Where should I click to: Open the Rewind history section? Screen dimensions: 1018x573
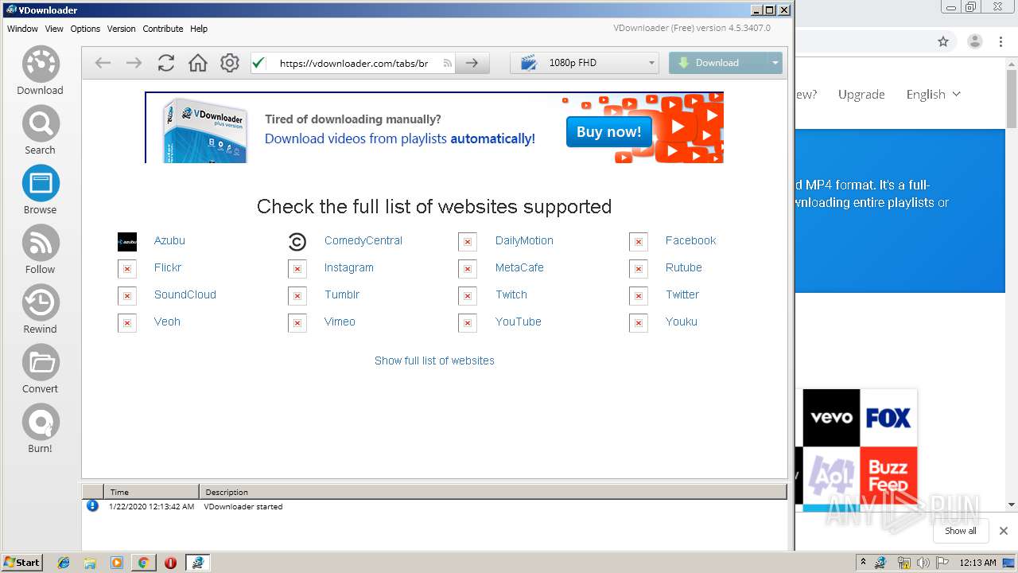click(x=41, y=310)
